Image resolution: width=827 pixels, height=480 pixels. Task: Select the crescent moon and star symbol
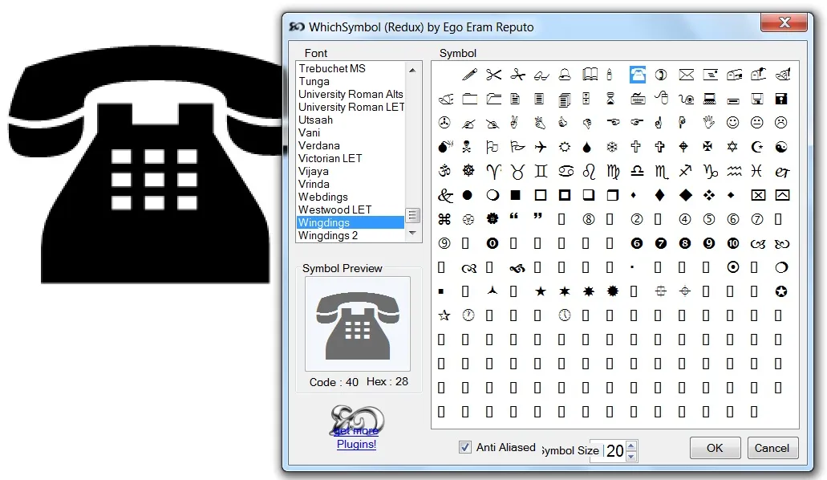757,147
